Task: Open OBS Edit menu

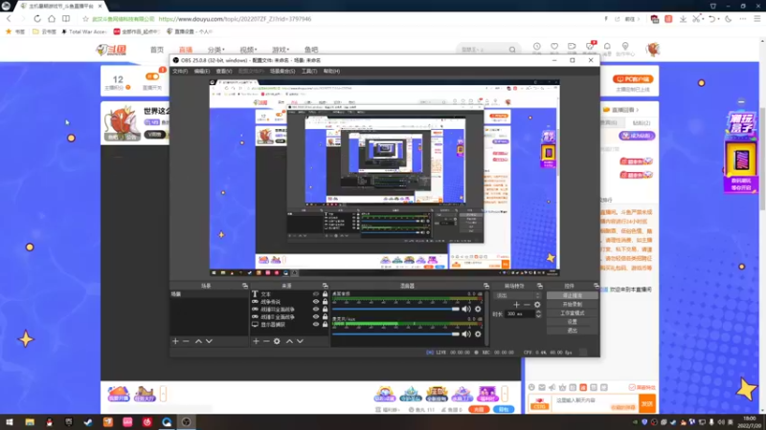Action: pos(202,71)
